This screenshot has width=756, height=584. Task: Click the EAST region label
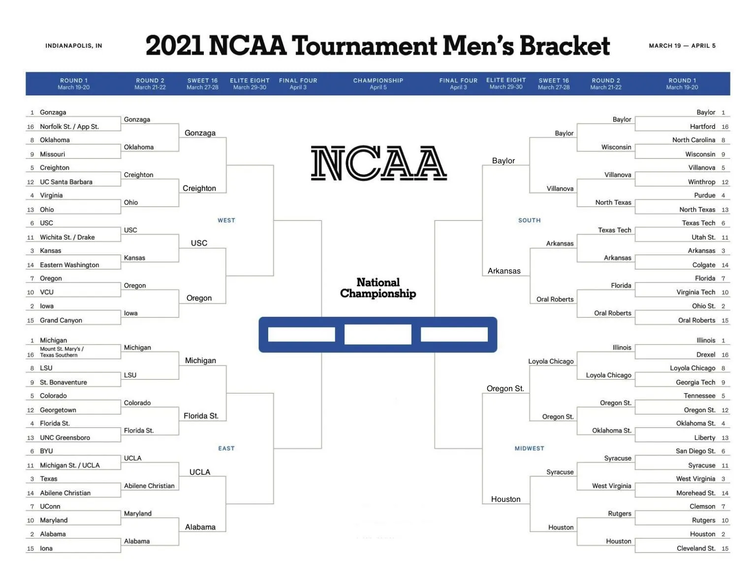[x=226, y=448]
